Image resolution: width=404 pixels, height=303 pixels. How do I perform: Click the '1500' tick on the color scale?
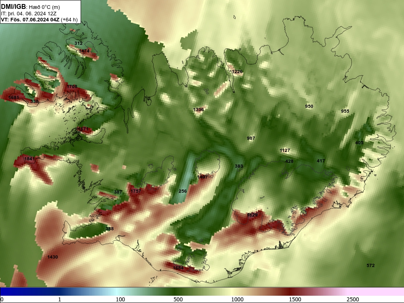[x=295, y=299]
